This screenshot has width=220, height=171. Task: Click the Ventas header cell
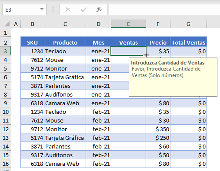128,42
